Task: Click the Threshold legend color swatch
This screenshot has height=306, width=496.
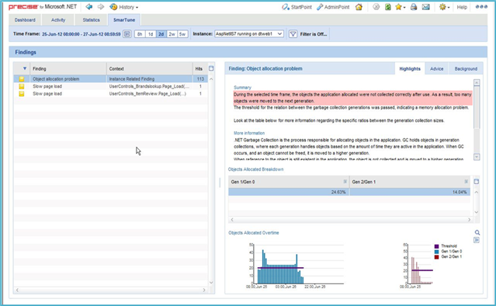Action: [436, 246]
